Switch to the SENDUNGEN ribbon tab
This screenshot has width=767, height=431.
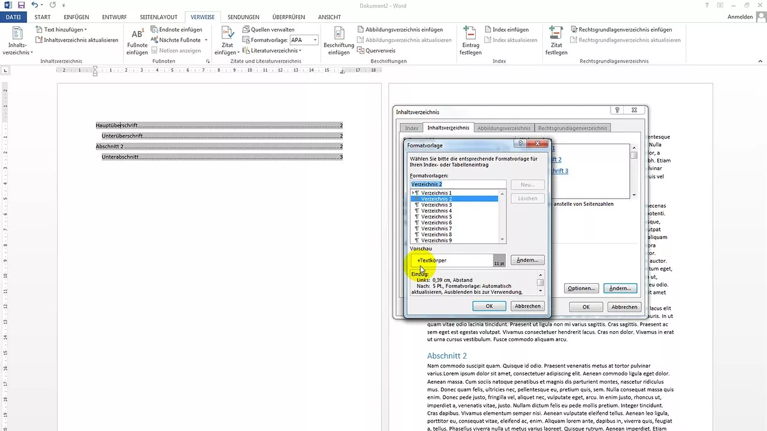coord(243,17)
